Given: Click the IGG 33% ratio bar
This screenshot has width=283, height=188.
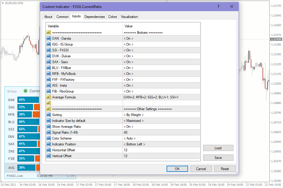Looking at the screenshot, I should [25, 107].
